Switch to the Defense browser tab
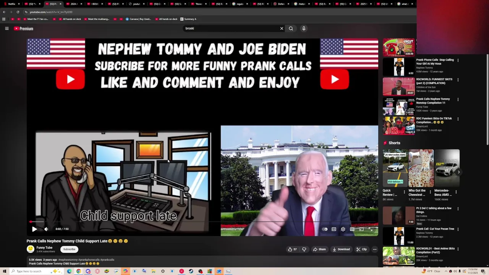Viewport: 489px width, 275px height. pyautogui.click(x=281, y=4)
